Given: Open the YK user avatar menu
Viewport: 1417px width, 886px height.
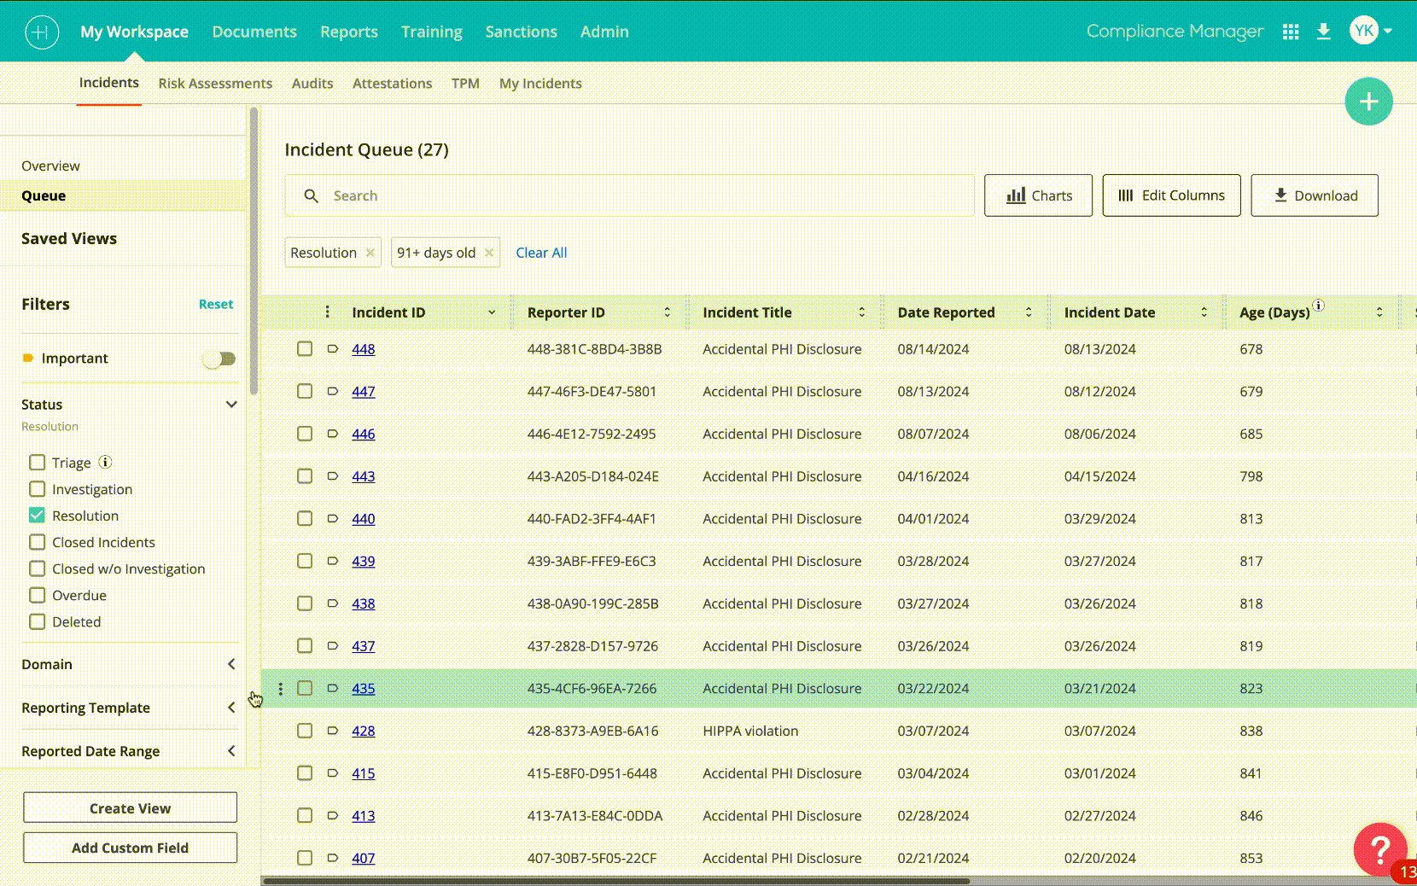Looking at the screenshot, I should click(1370, 31).
